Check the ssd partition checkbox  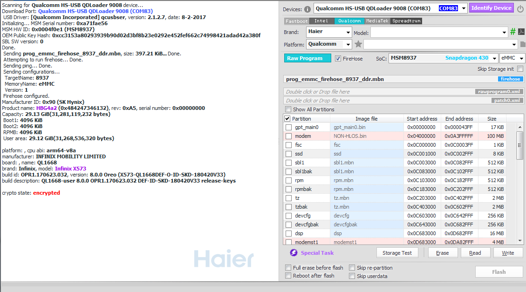[x=288, y=154]
